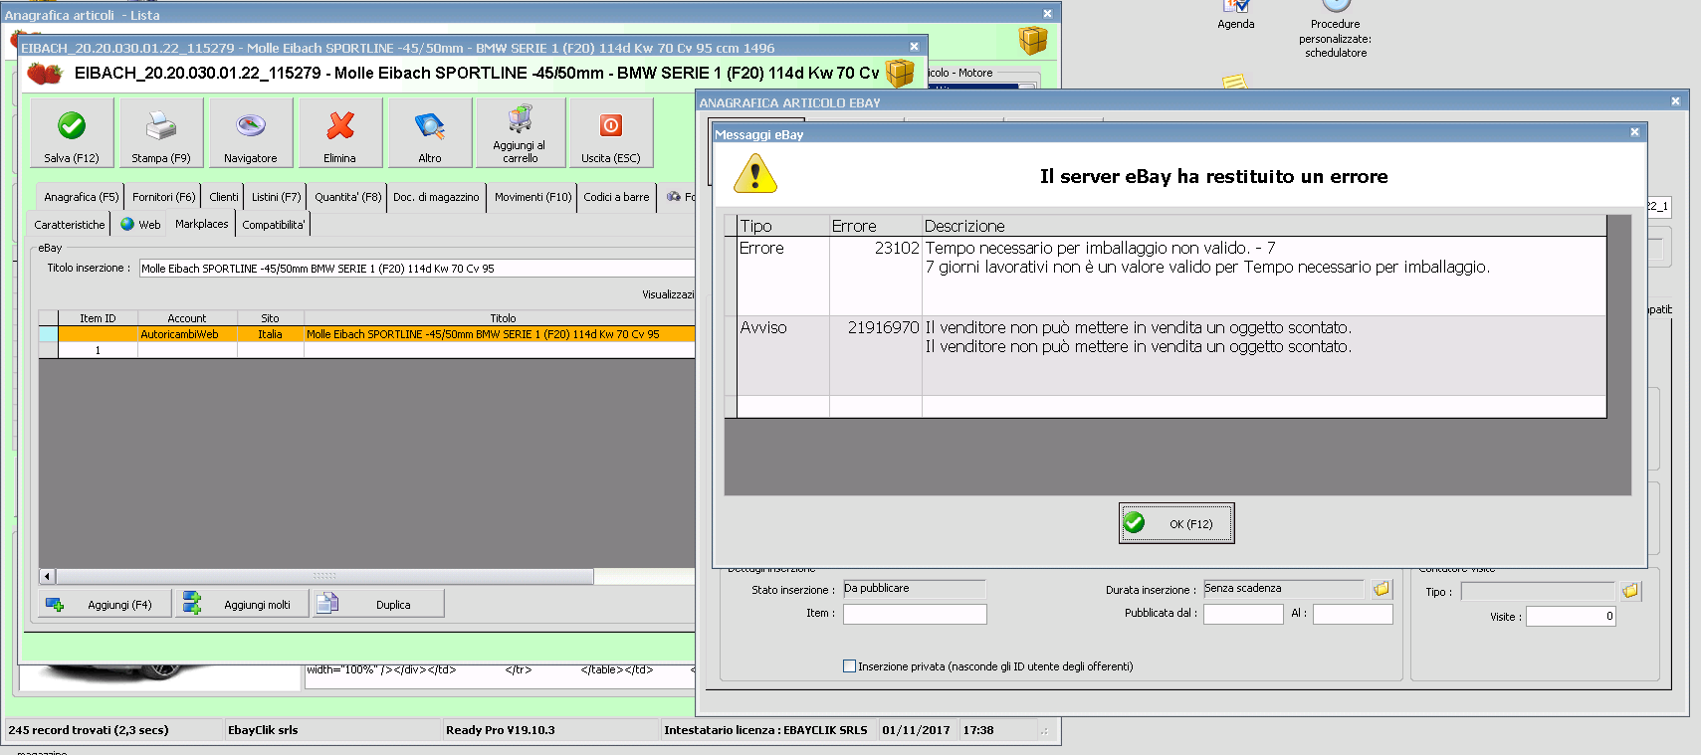Viewport: 1701px width, 755px height.
Task: Click the listings grid horizontal scrollbar
Action: point(324,576)
